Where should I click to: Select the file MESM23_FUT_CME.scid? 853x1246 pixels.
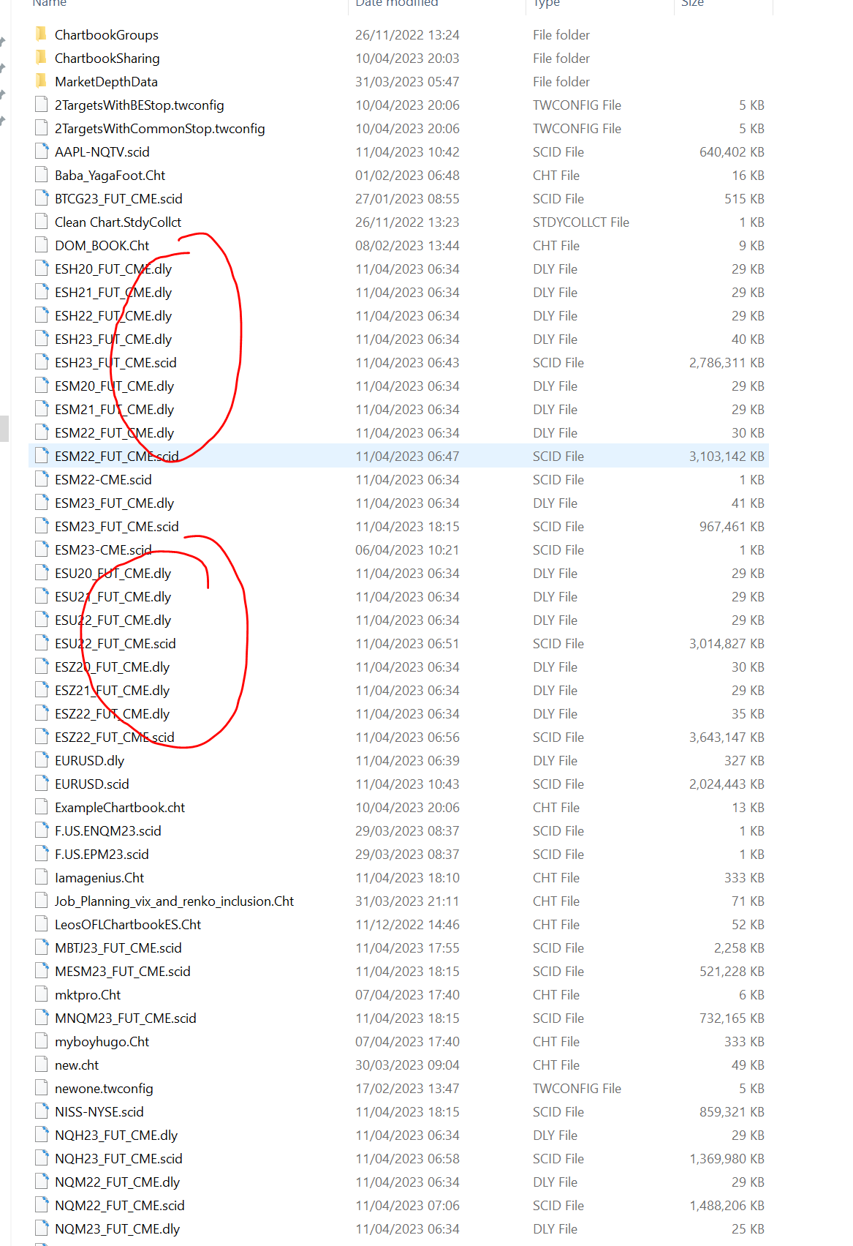122,971
